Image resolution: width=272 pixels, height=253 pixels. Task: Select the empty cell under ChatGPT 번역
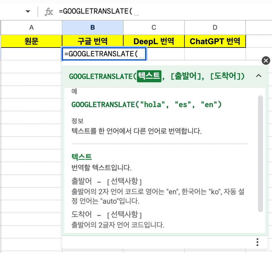tap(215, 54)
